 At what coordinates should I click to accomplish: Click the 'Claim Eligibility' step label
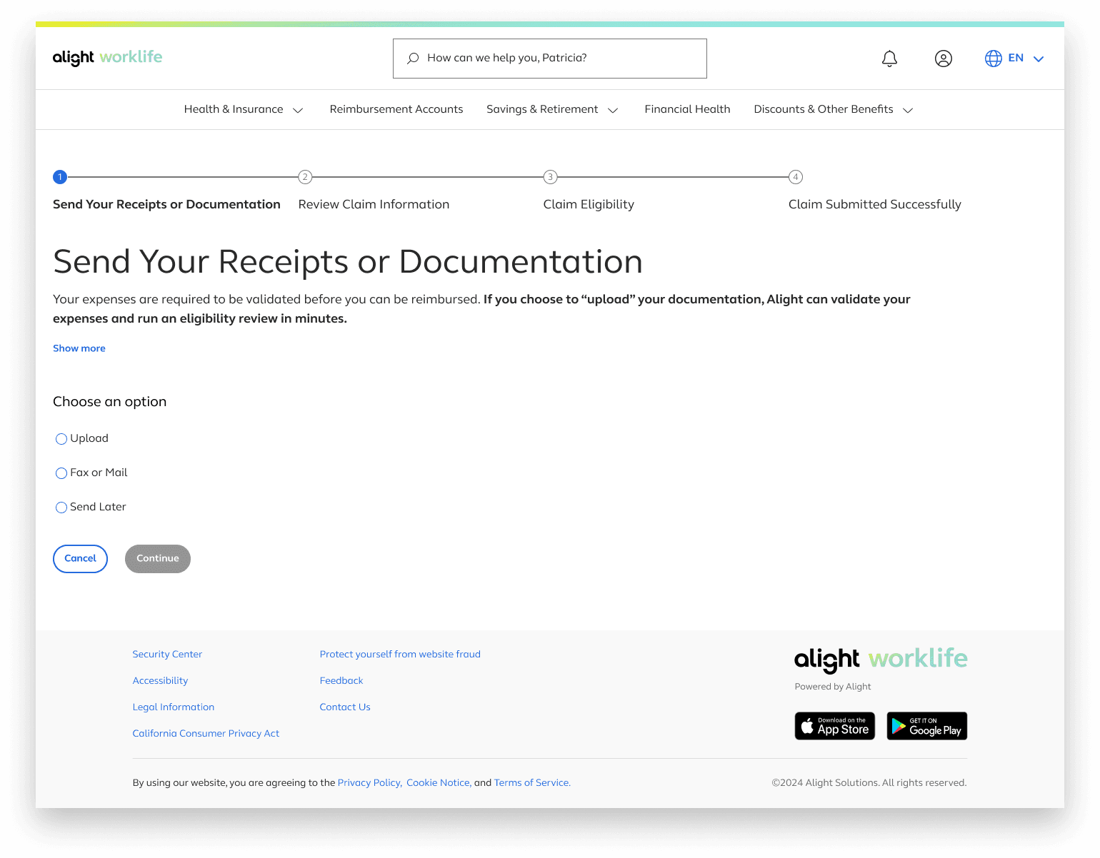[589, 204]
